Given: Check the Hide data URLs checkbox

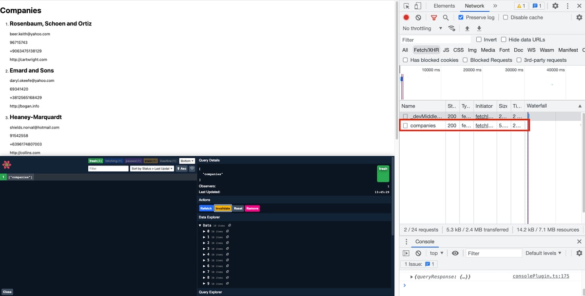Looking at the screenshot, I should [x=504, y=39].
